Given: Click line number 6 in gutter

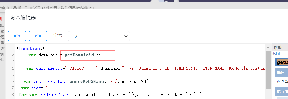Looking at the screenshot, I should 12,82.
